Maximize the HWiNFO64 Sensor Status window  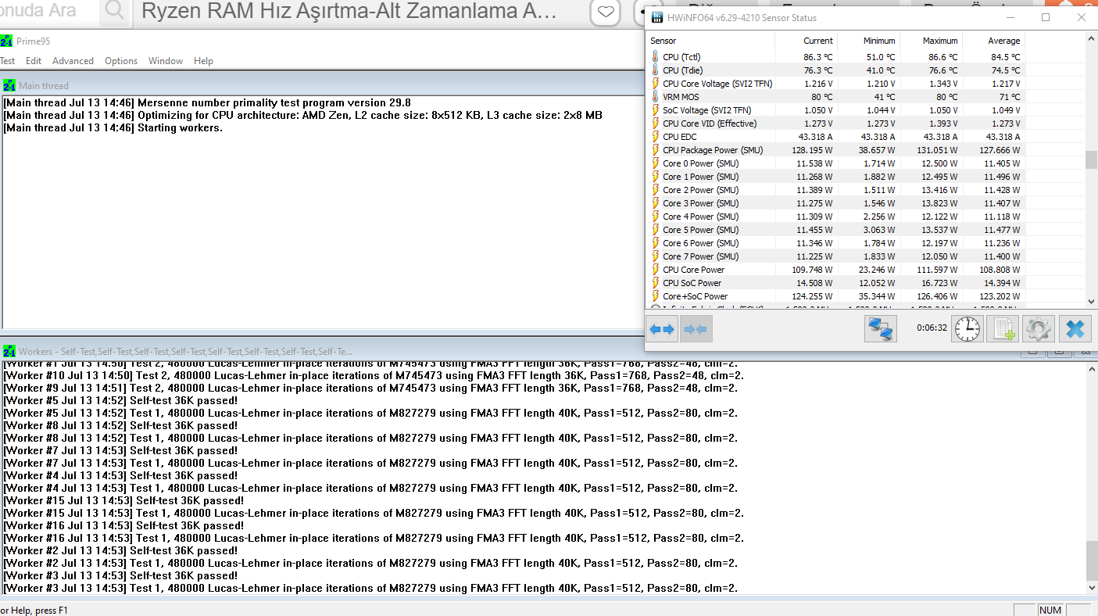(1046, 17)
